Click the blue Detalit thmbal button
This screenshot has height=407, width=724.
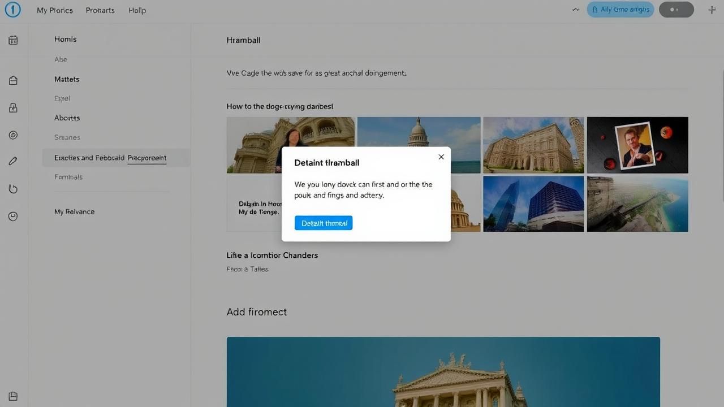pyautogui.click(x=324, y=223)
